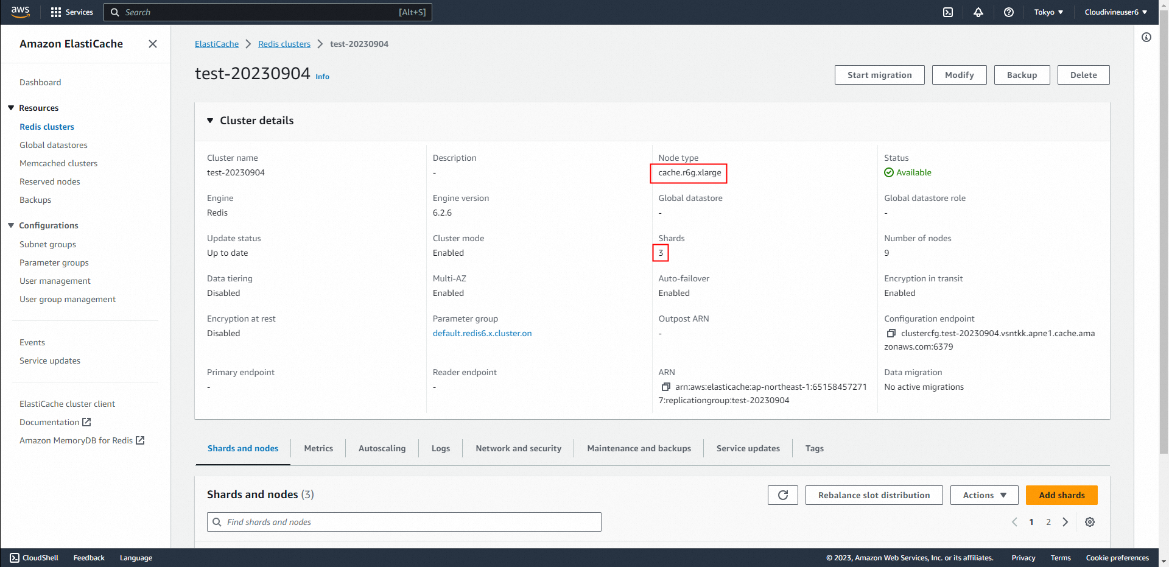Viewport: 1169px width, 567px height.
Task: Switch to the Logs tab
Action: tap(441, 448)
